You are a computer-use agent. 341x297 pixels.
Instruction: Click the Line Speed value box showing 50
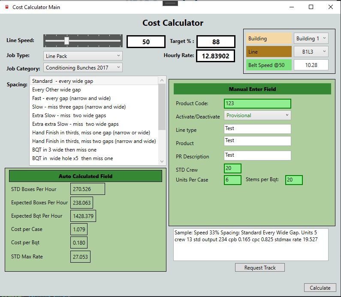[x=146, y=42]
